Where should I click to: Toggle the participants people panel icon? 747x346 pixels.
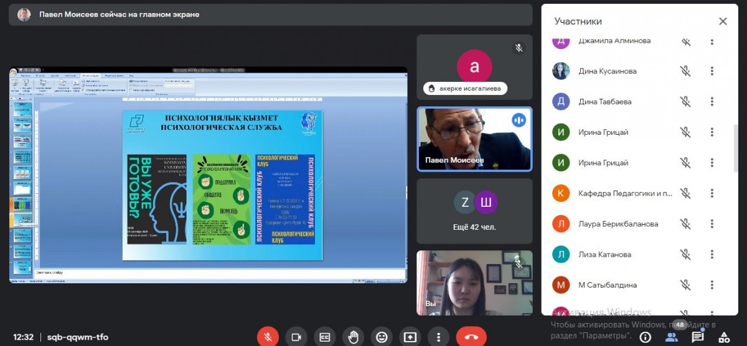(x=672, y=337)
